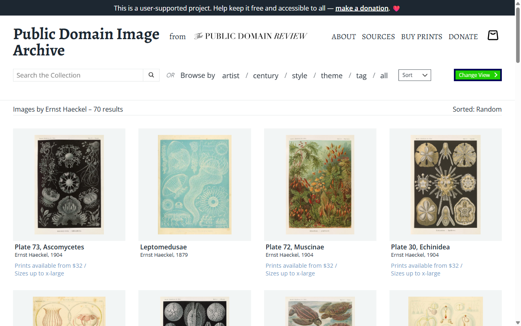Click the sea turtles thumbnail in second row
Image resolution: width=521 pixels, height=326 pixels.
click(320, 308)
